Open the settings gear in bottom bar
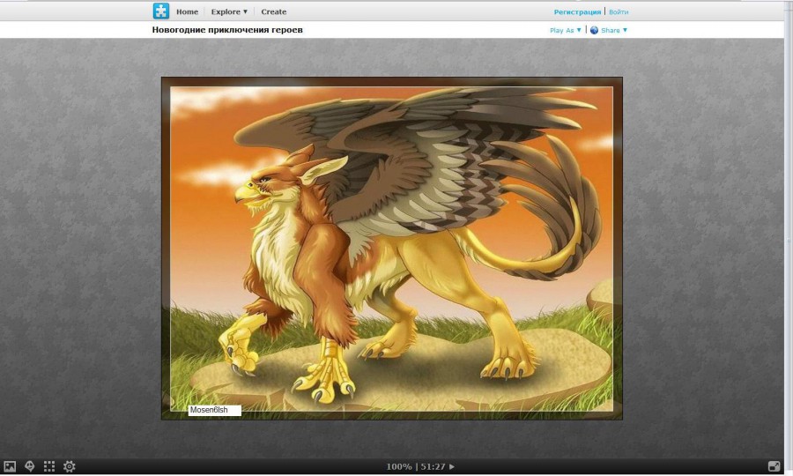 70,466
